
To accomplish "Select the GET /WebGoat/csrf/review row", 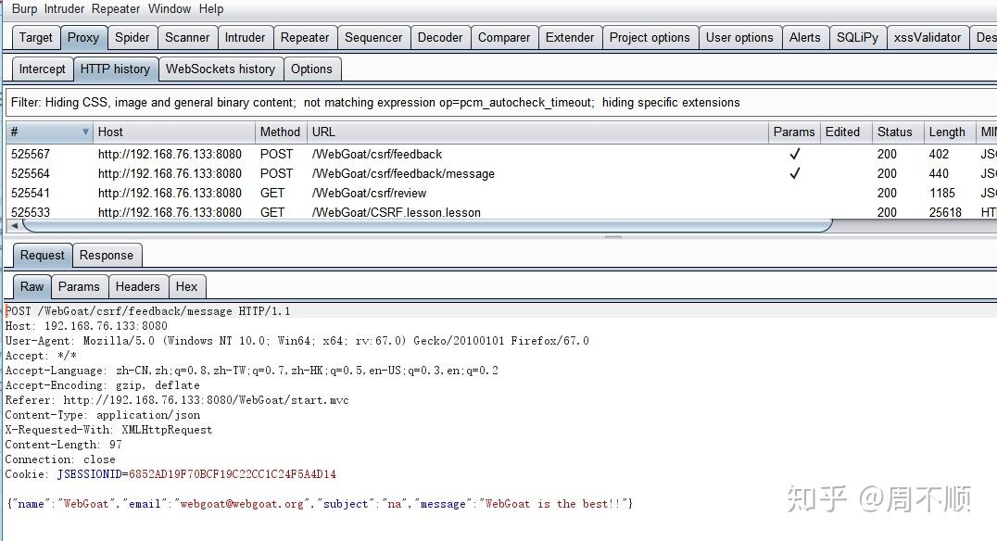I will 369,193.
